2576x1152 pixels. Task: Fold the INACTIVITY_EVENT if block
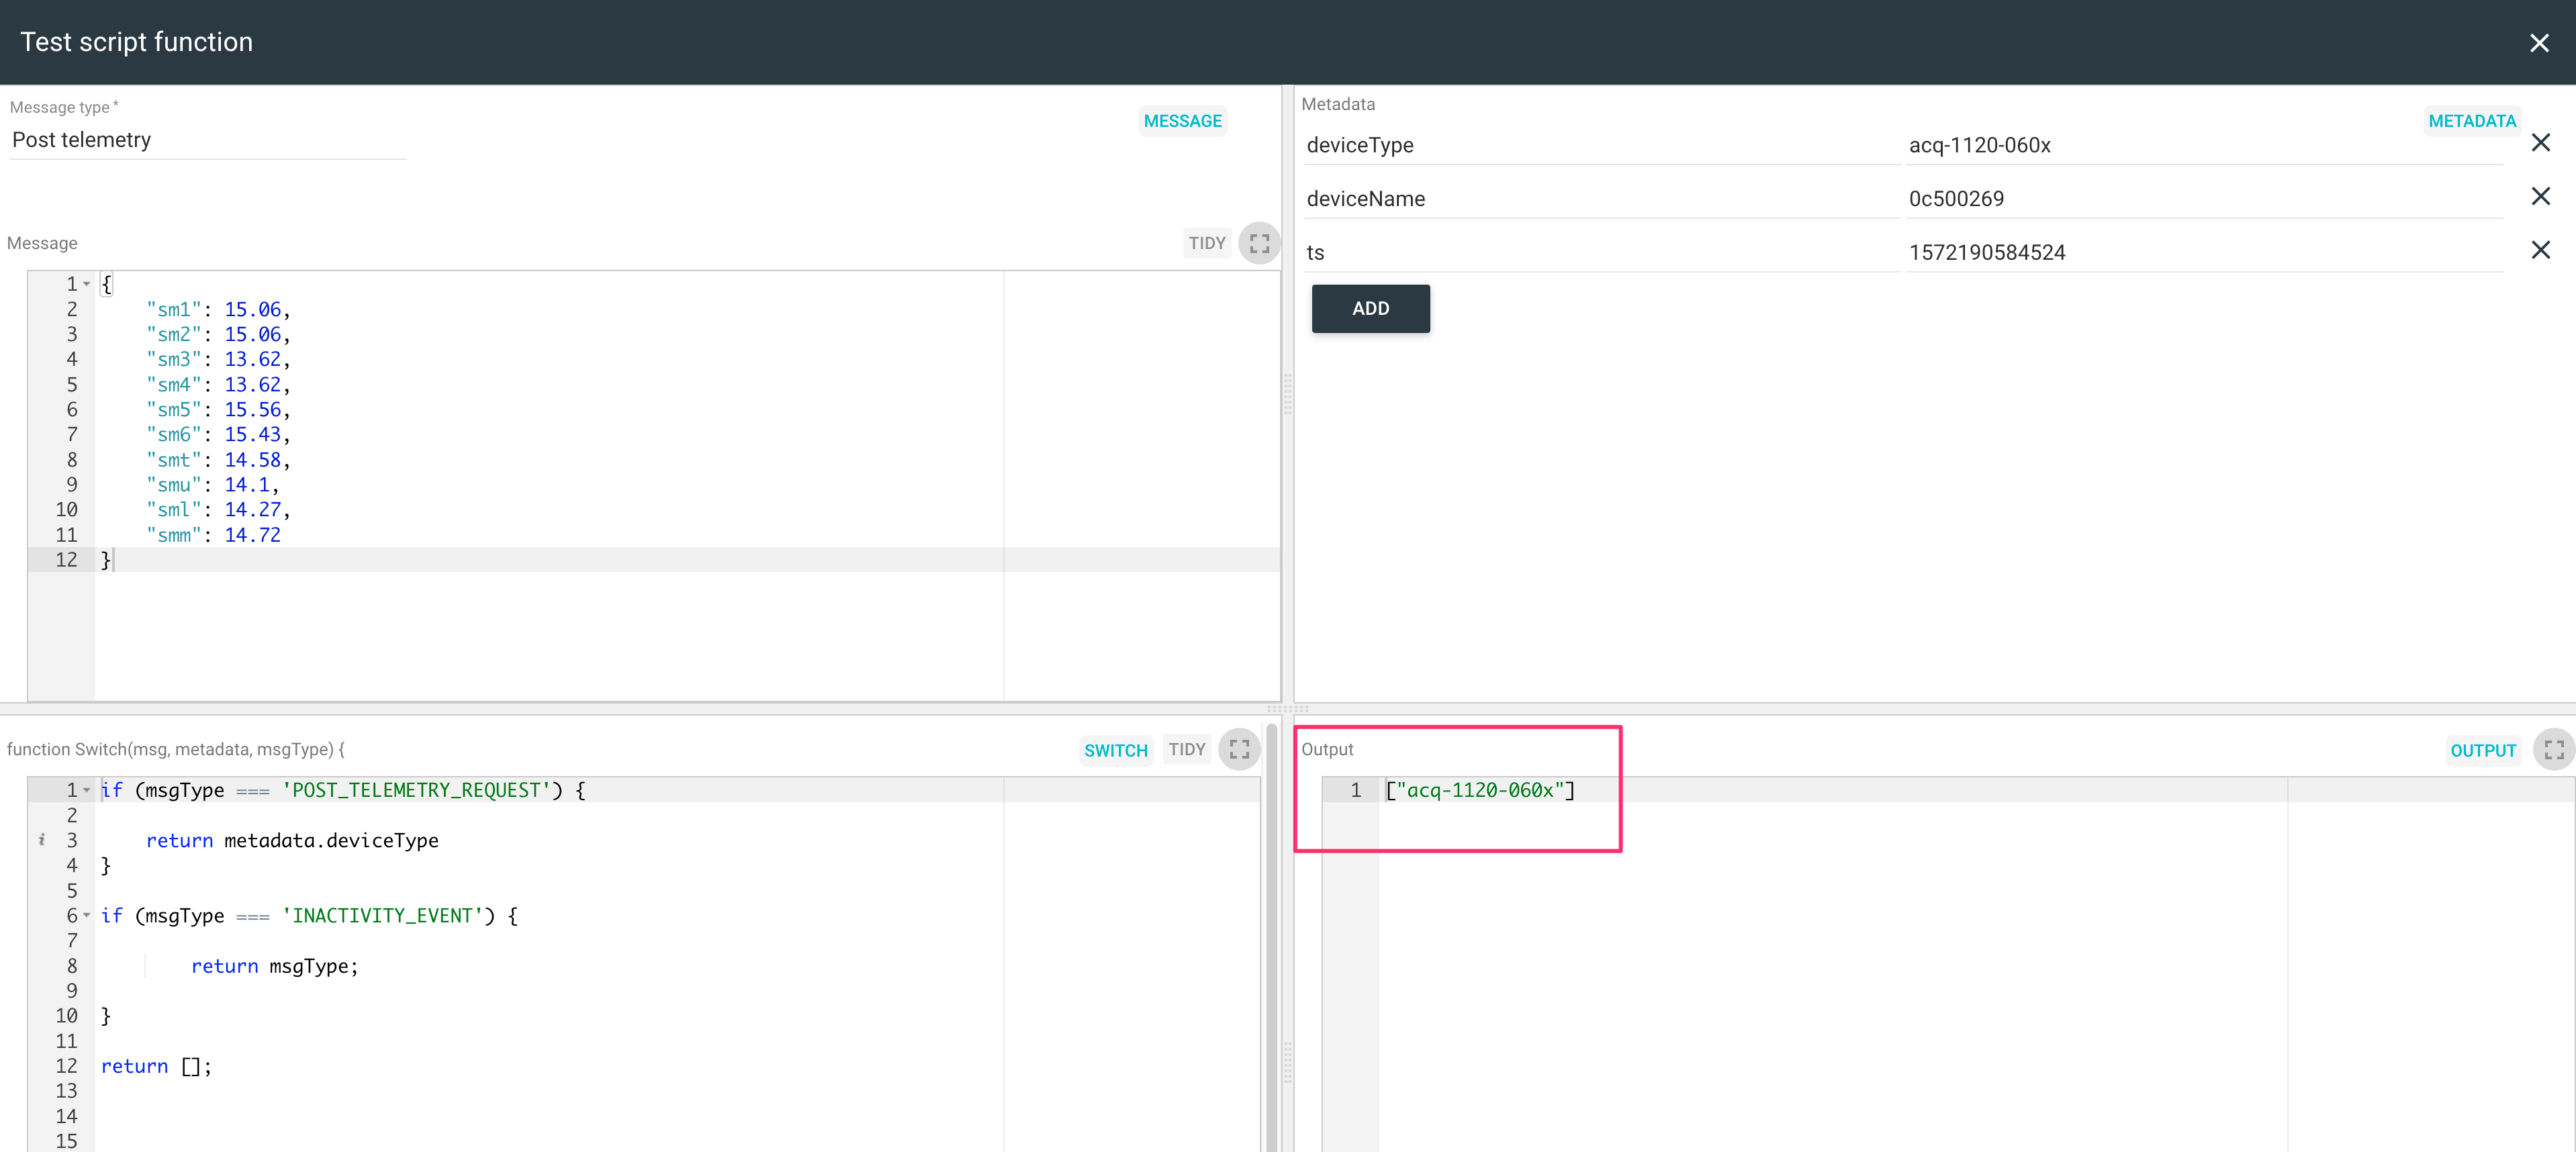click(87, 916)
